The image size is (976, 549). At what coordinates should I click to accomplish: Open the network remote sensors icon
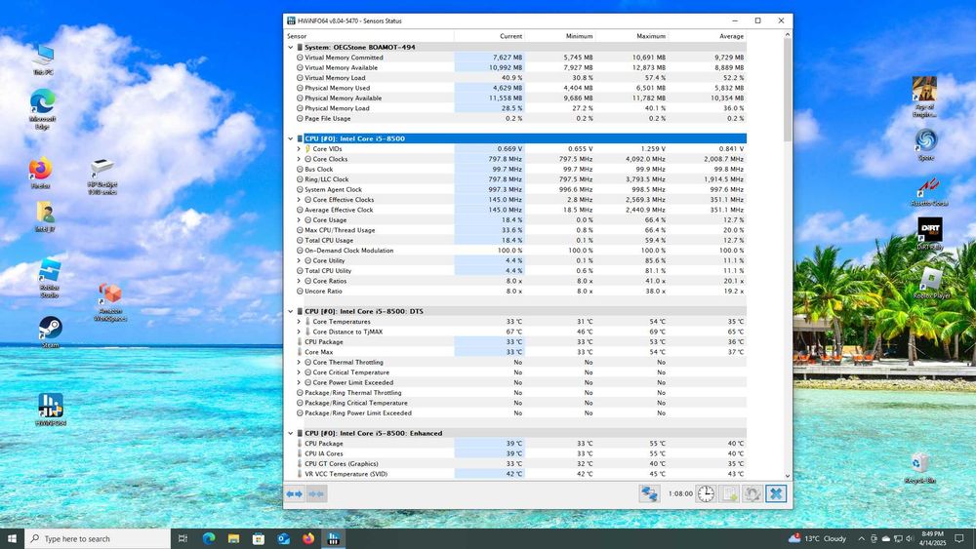click(x=649, y=493)
